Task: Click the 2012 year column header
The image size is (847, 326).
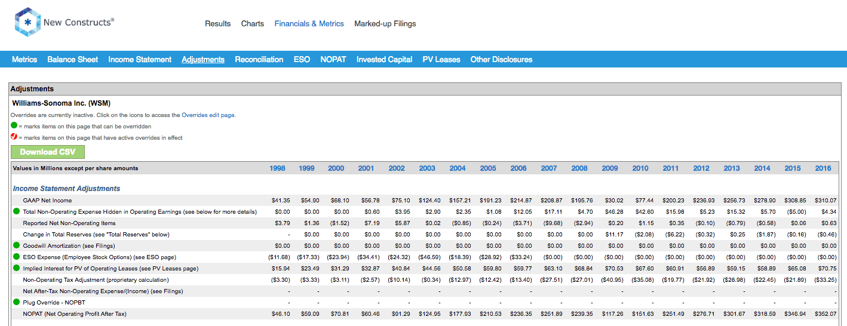Action: [701, 168]
